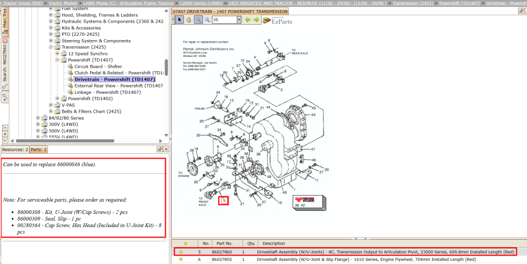Go to next diagram with green right arrow
The height and width of the screenshot is (264, 527).
(257, 19)
